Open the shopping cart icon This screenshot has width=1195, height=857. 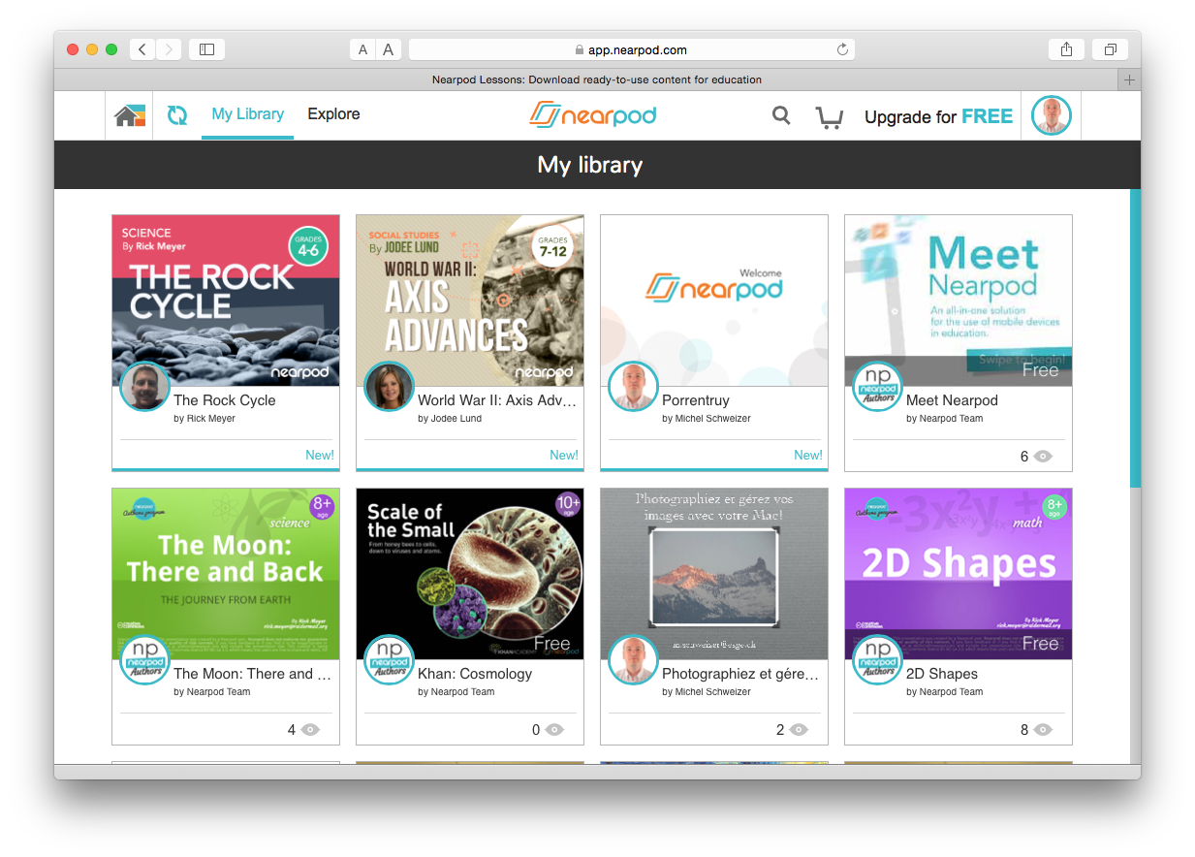[x=829, y=117]
